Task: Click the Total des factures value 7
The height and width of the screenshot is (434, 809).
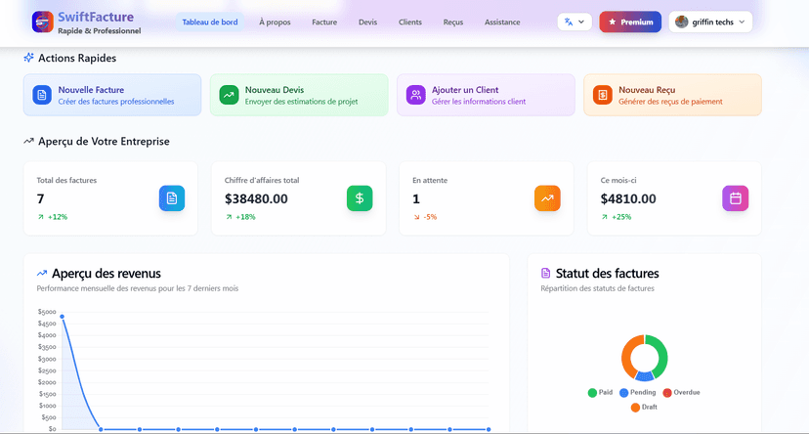Action: [x=40, y=198]
